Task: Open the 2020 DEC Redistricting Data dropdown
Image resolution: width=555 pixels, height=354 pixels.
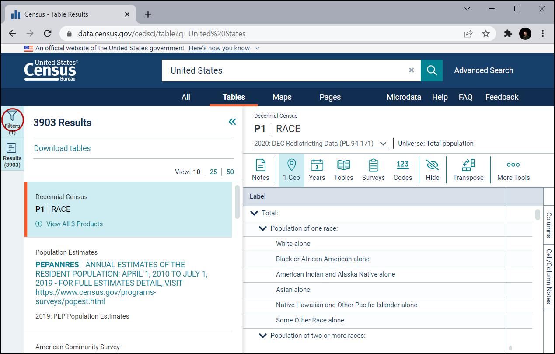Action: click(321, 144)
